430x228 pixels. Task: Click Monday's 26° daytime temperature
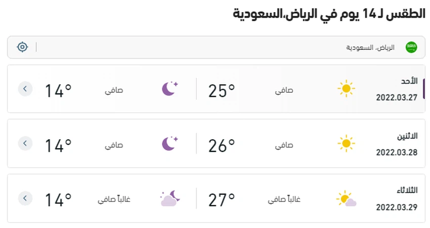coord(221,145)
